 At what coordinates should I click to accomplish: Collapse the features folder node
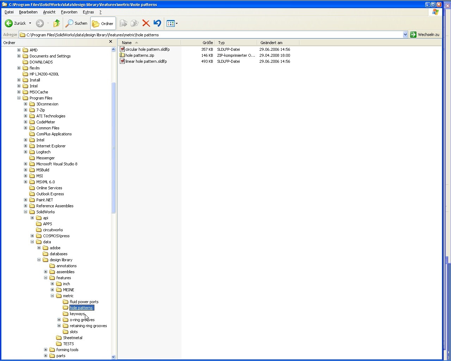[x=46, y=278]
